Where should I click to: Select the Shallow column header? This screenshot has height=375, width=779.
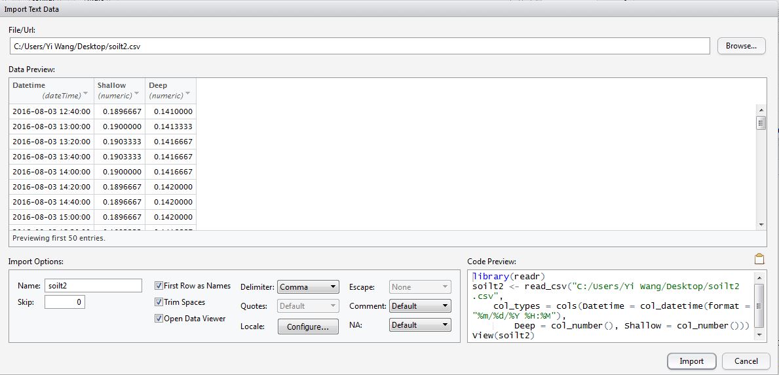(x=120, y=90)
